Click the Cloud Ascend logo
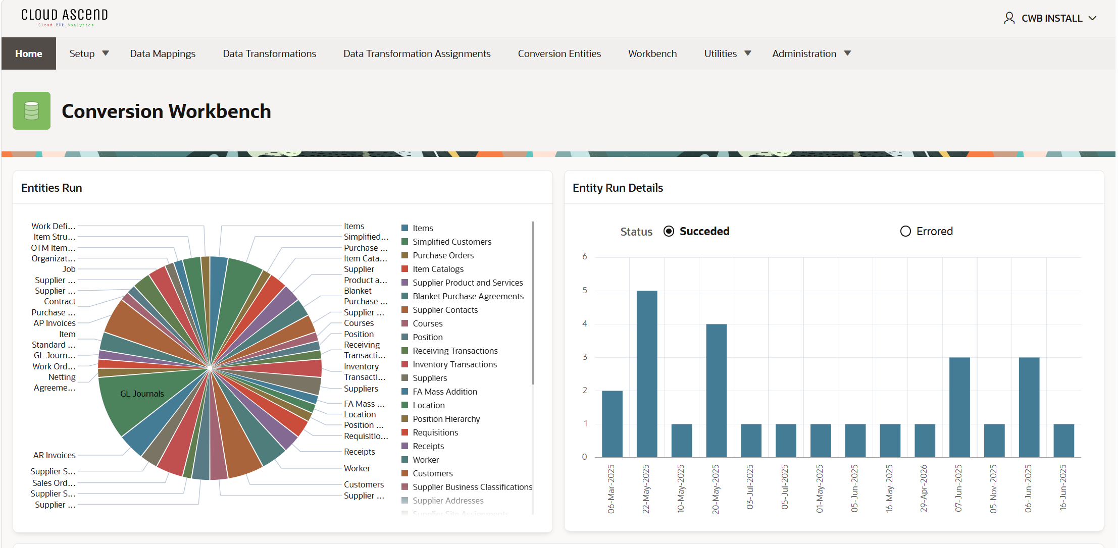 tap(65, 18)
